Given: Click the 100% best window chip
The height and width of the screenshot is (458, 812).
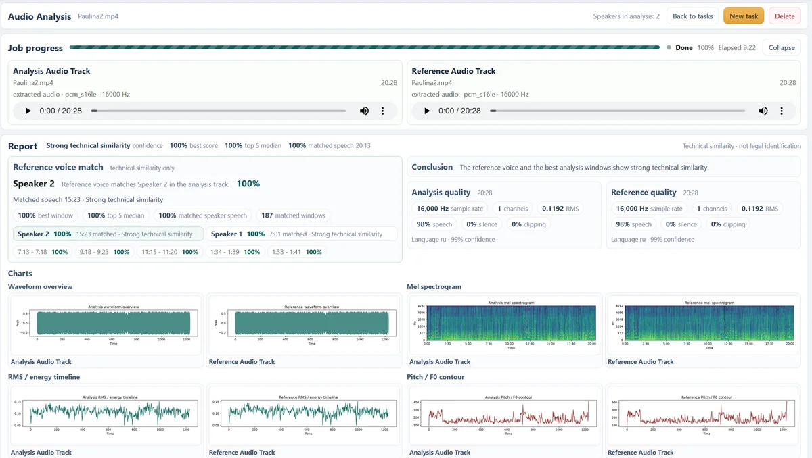Looking at the screenshot, I should click(x=45, y=215).
